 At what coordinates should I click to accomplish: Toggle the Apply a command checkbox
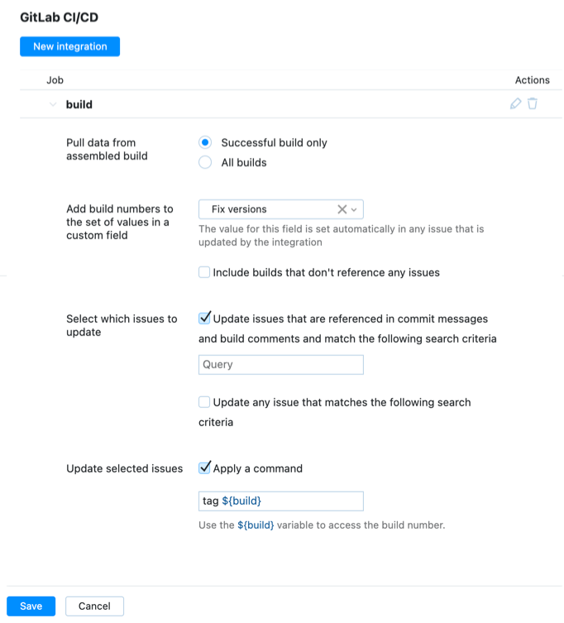(x=204, y=468)
